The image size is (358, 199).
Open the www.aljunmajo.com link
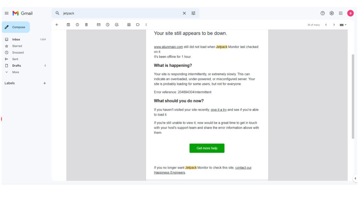[168, 47]
